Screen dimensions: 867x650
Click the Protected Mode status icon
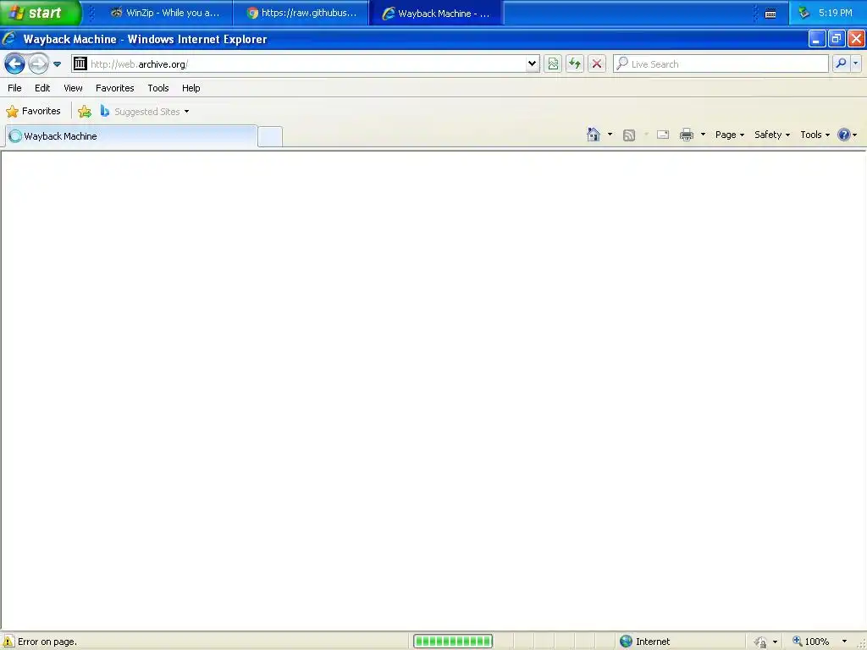coord(761,642)
